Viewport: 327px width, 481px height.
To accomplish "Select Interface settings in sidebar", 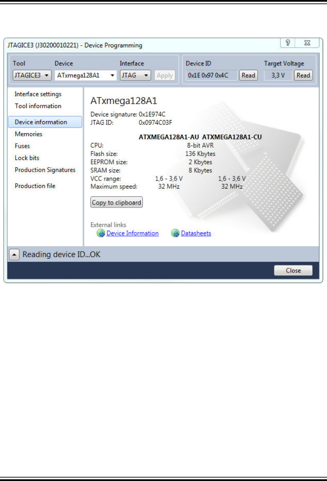I will coord(38,94).
